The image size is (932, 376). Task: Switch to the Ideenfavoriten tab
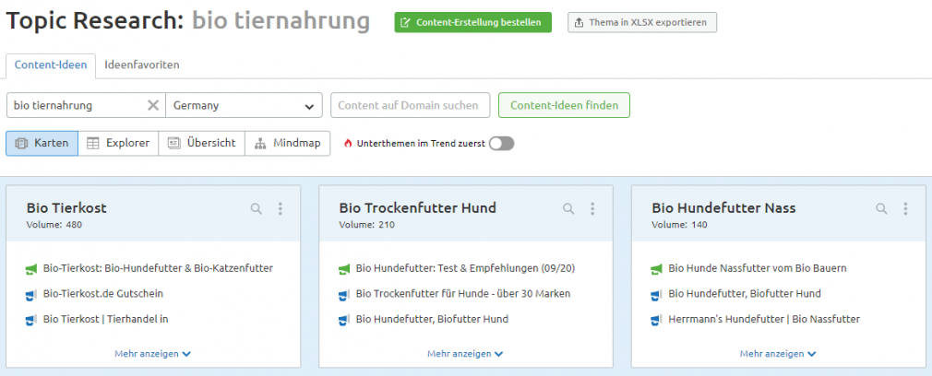point(142,65)
